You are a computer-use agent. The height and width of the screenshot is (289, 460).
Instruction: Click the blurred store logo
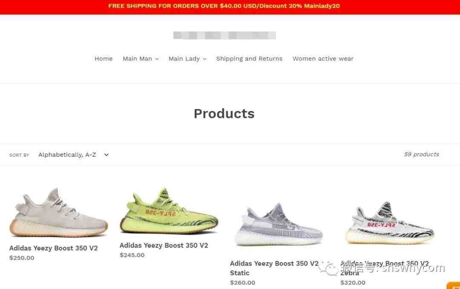224,35
